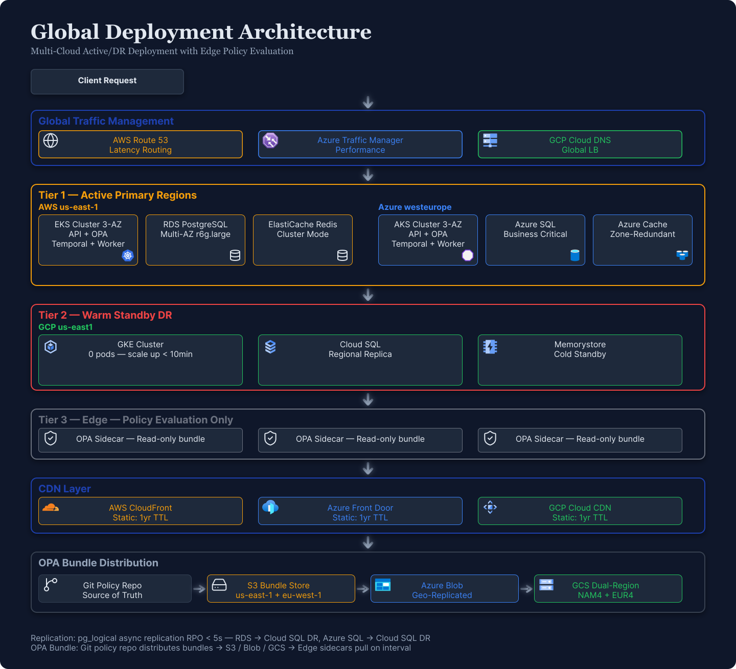Click the AWS CloudFront orange cloud icon
This screenshot has width=736, height=669.
click(x=51, y=508)
